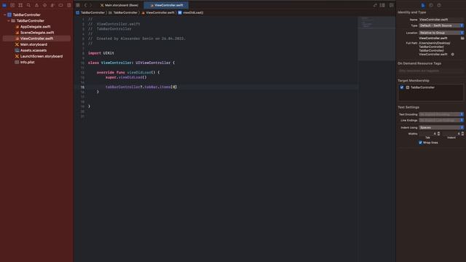Select the ViewController.swift editor tab
Screen dimensions: 466x262
point(166,5)
